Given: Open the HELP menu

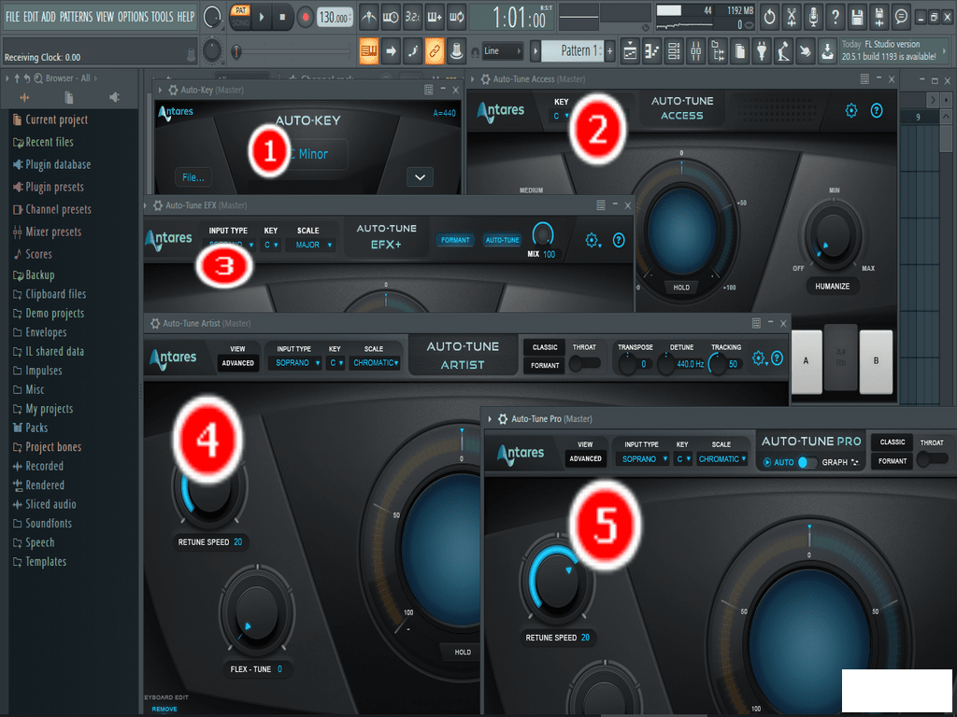Looking at the screenshot, I should tap(186, 17).
